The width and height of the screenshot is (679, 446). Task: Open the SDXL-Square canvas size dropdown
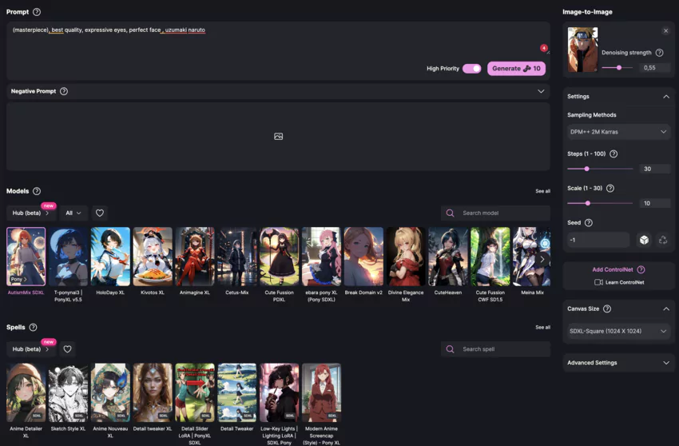click(x=618, y=331)
